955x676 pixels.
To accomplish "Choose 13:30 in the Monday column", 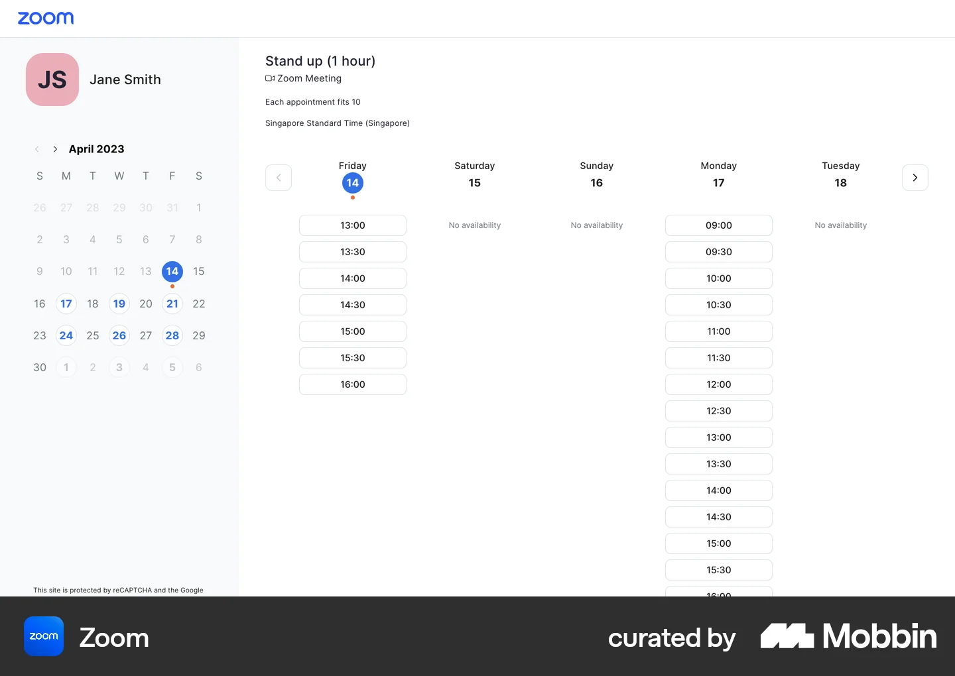I will (x=719, y=464).
